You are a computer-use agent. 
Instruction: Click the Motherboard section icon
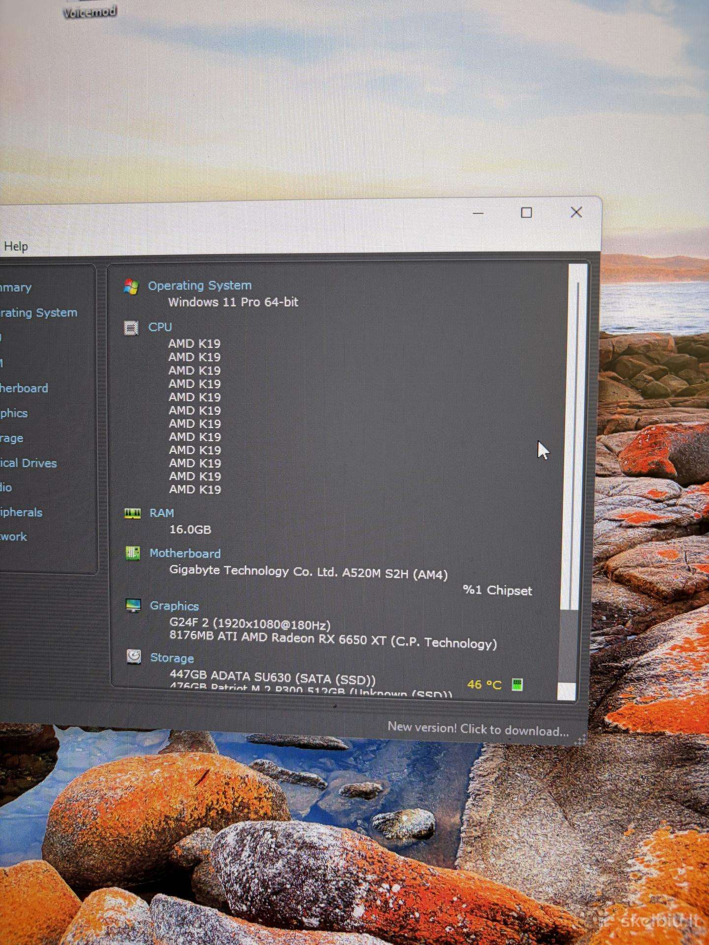tap(132, 553)
